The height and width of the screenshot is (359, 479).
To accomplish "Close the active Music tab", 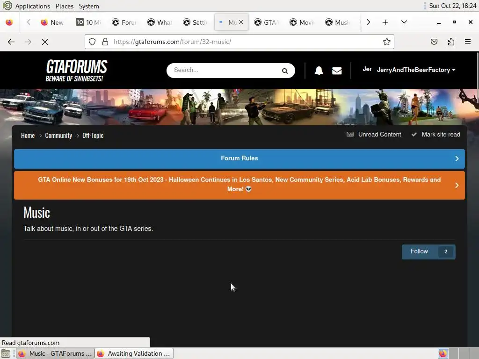I will point(241,22).
